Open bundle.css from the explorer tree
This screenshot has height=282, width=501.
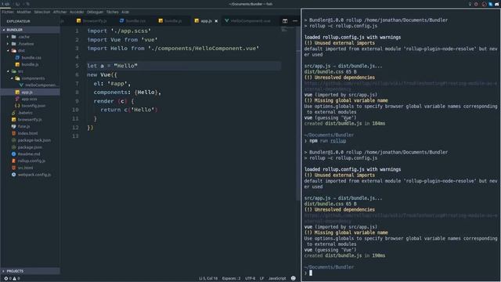point(31,57)
